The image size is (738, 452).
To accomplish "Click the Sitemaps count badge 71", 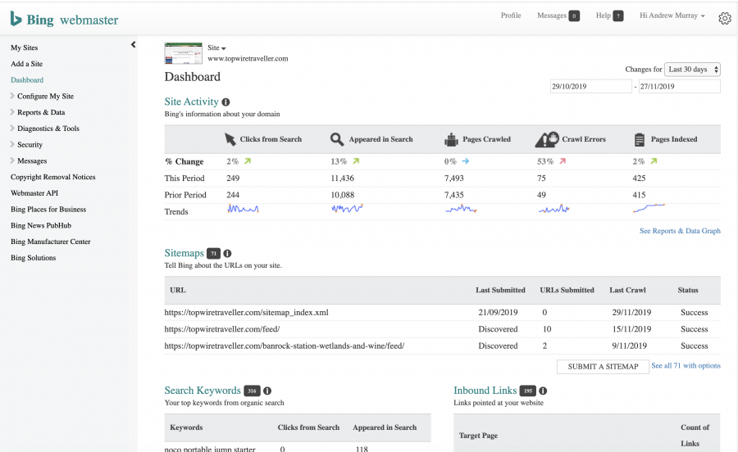I will tap(213, 253).
